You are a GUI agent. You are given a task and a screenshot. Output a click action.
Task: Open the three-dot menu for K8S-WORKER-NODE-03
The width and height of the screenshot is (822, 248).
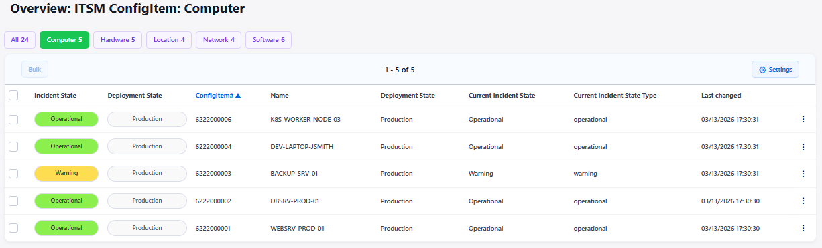[803, 120]
